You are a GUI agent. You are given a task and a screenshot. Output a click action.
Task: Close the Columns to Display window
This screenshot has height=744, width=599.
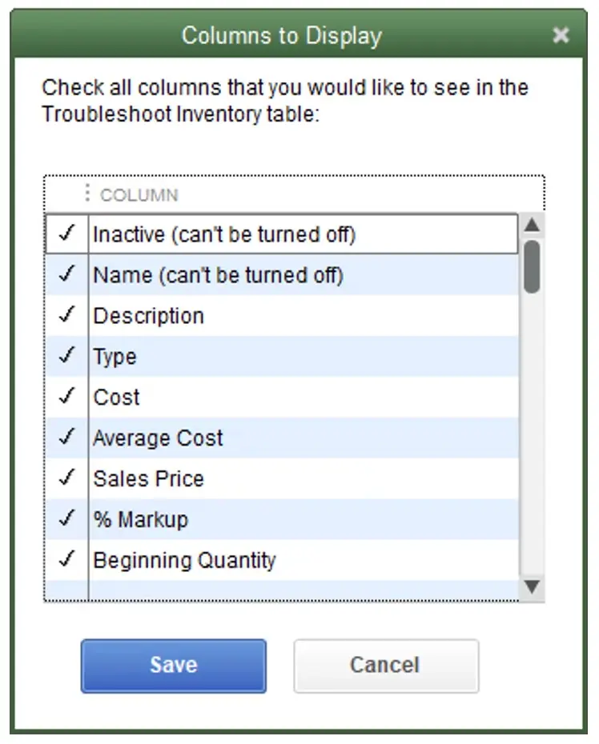point(561,35)
